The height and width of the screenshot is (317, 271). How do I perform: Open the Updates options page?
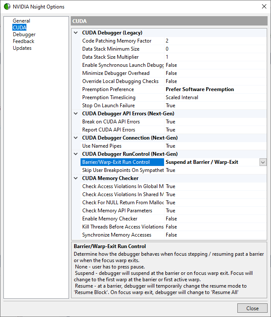tap(22, 48)
